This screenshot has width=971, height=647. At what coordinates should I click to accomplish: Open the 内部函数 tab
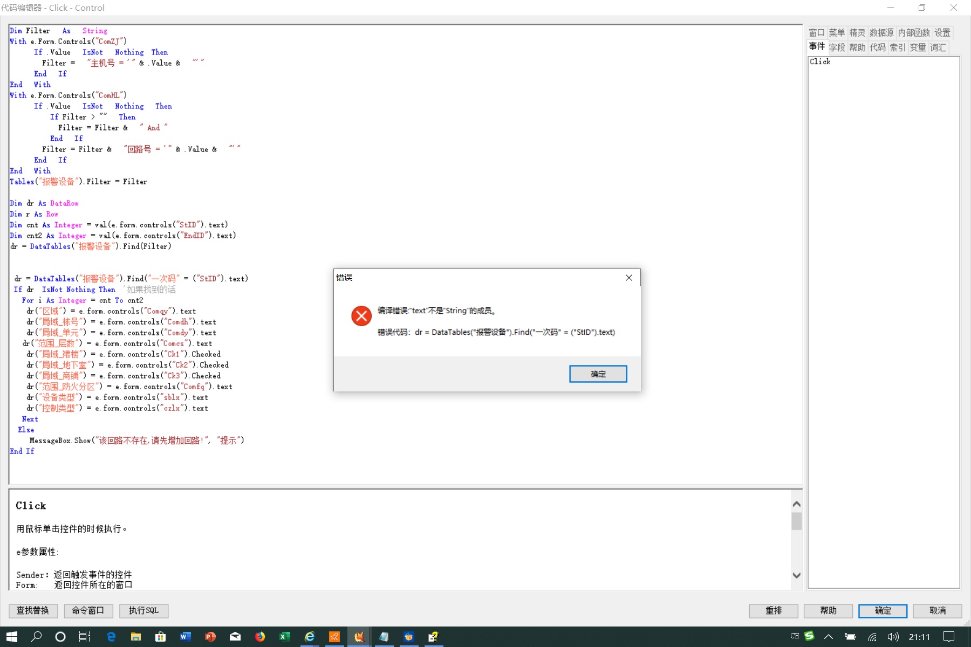914,33
